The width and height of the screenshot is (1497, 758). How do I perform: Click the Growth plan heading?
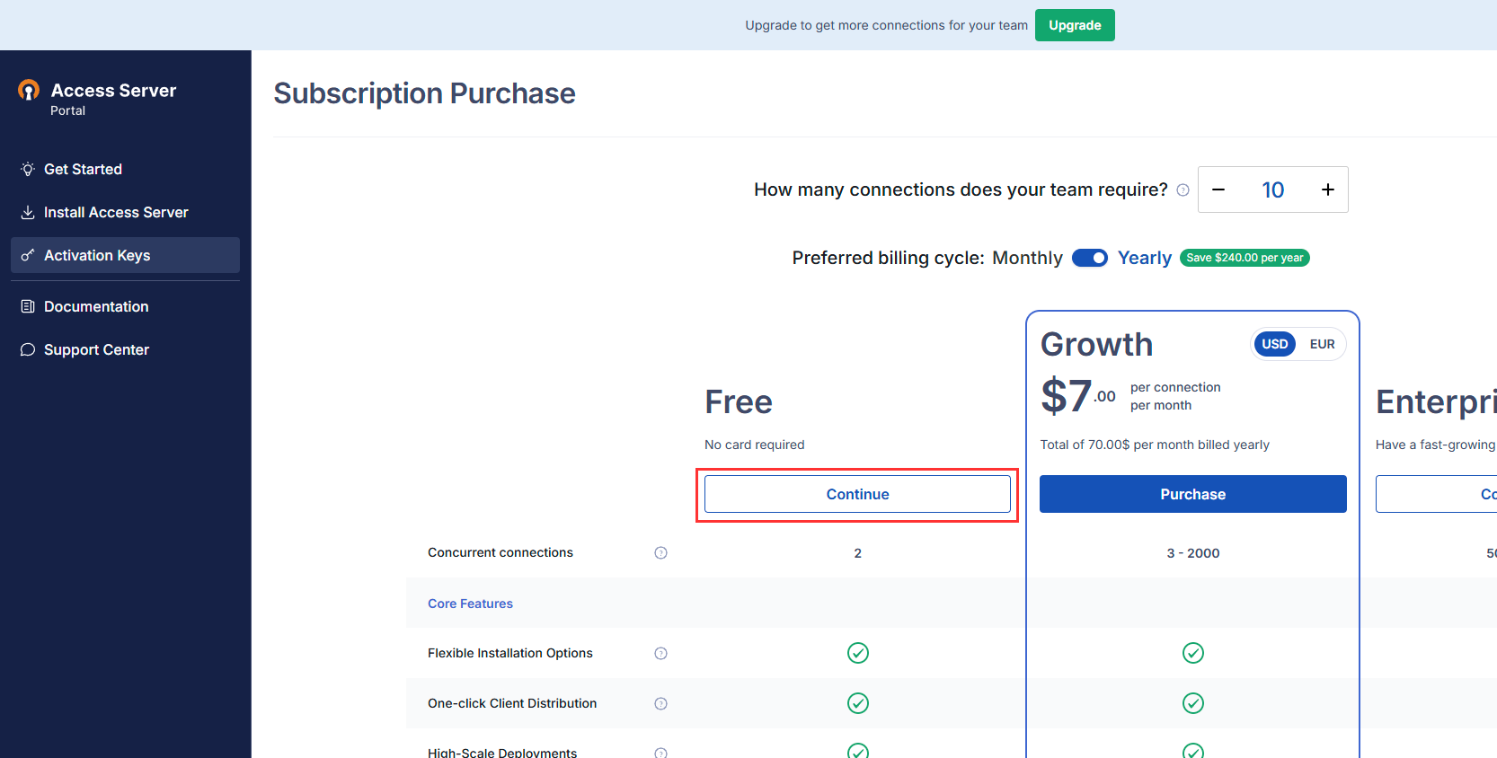pos(1096,344)
